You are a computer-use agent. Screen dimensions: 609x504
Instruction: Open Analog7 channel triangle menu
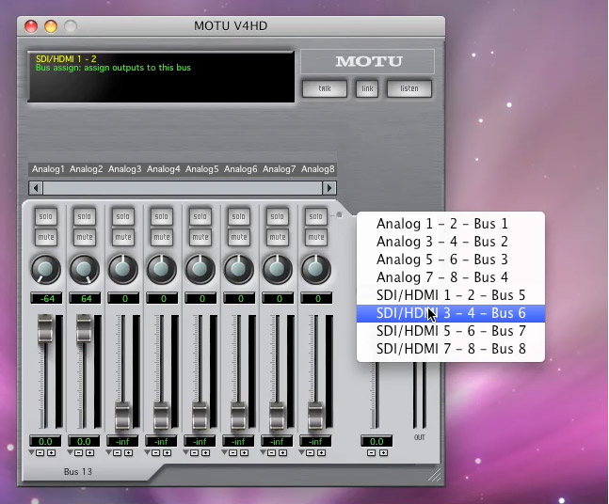[263, 452]
